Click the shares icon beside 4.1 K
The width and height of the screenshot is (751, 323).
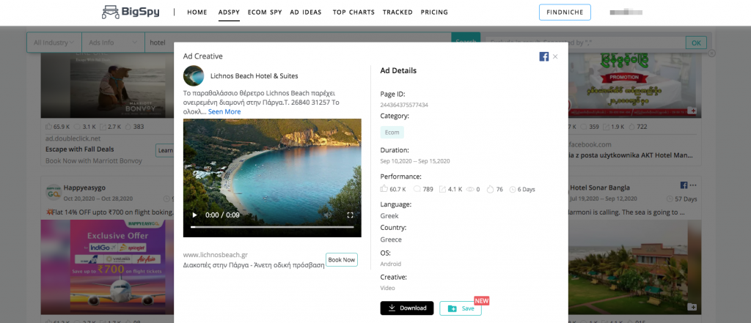442,189
